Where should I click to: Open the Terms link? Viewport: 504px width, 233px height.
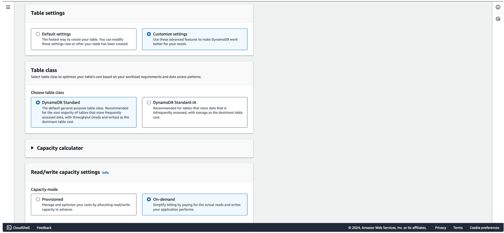[458, 228]
